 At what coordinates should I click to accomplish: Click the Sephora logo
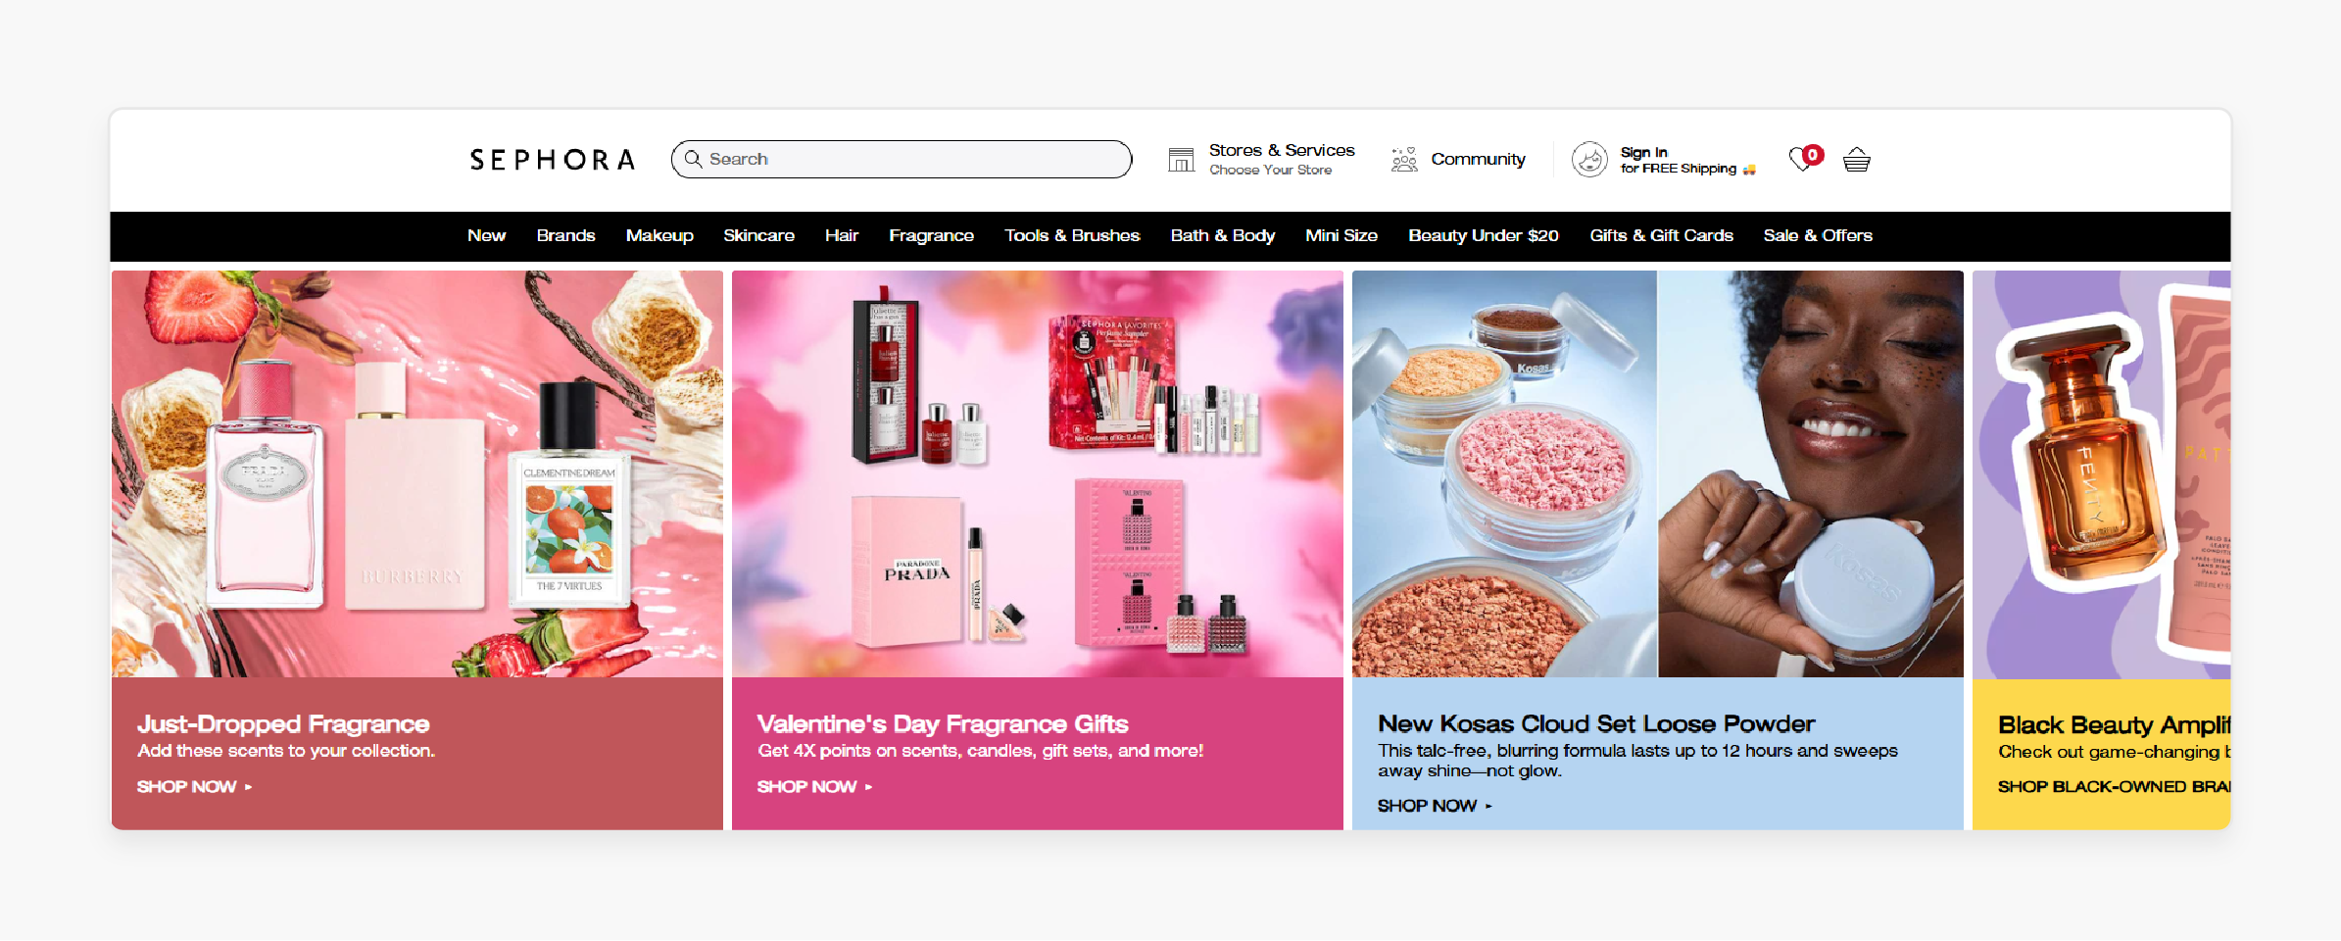(553, 160)
